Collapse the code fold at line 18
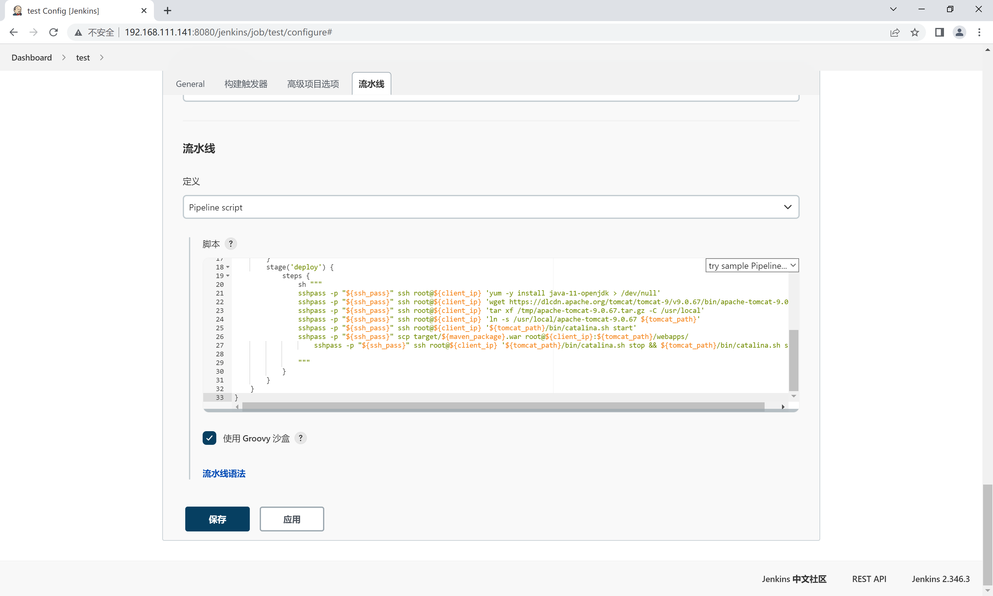This screenshot has height=596, width=993. 228,267
